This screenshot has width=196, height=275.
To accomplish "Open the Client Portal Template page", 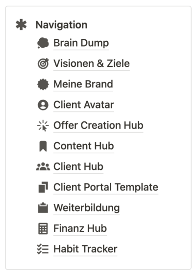I will pos(106,187).
